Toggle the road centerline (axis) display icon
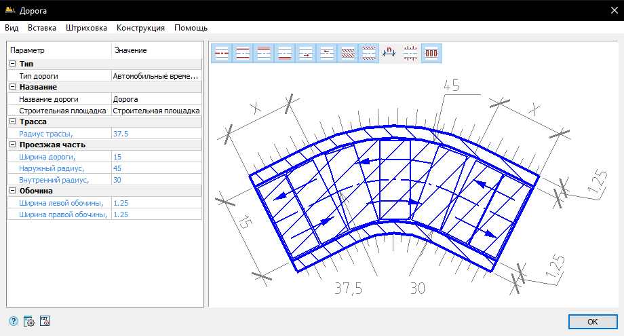Viewport: 624px width, 336px height. click(222, 54)
